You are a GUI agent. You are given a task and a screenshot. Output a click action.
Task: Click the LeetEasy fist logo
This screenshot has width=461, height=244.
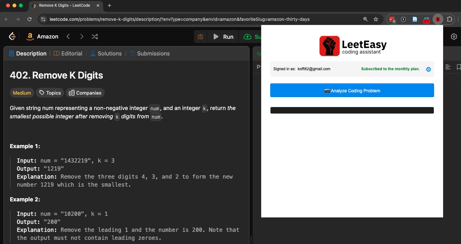coord(329,46)
